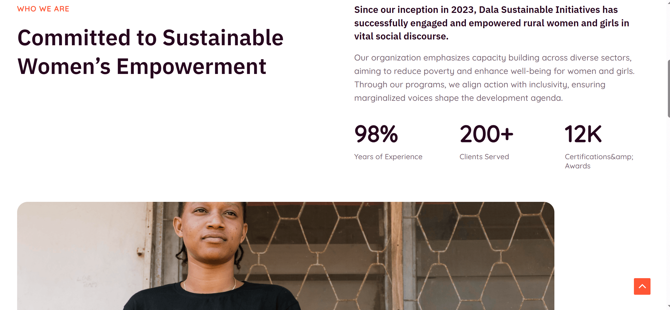The image size is (670, 310).
Task: Click the orange scroll-to-top arrow button
Action: (642, 286)
